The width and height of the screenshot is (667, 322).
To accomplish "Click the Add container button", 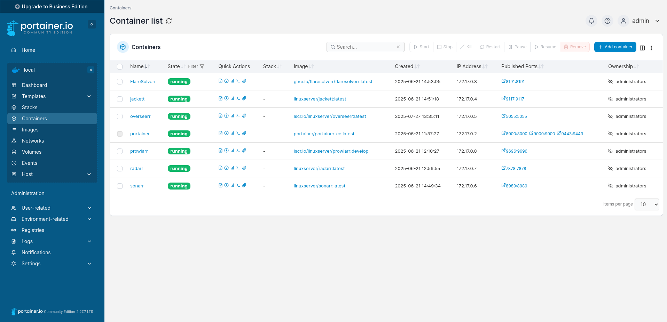I will tap(615, 47).
